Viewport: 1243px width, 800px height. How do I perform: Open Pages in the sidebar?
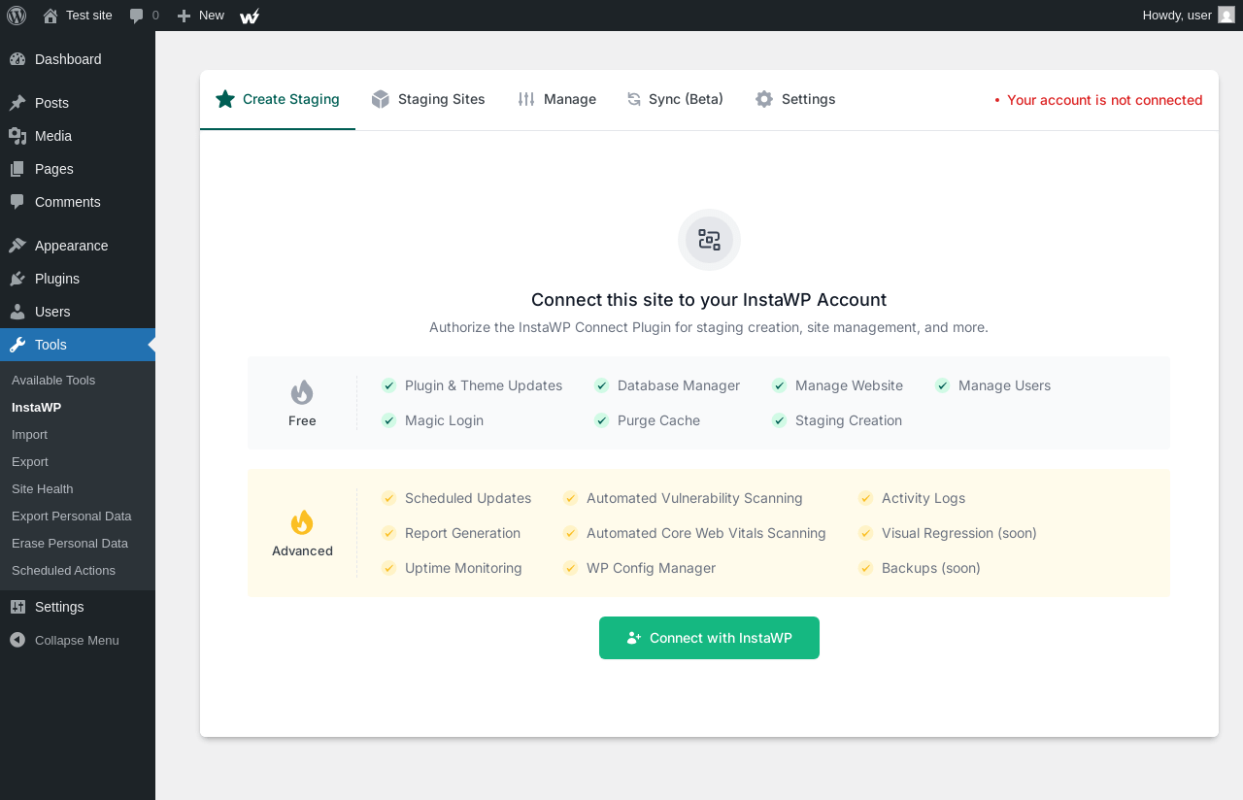coord(78,169)
